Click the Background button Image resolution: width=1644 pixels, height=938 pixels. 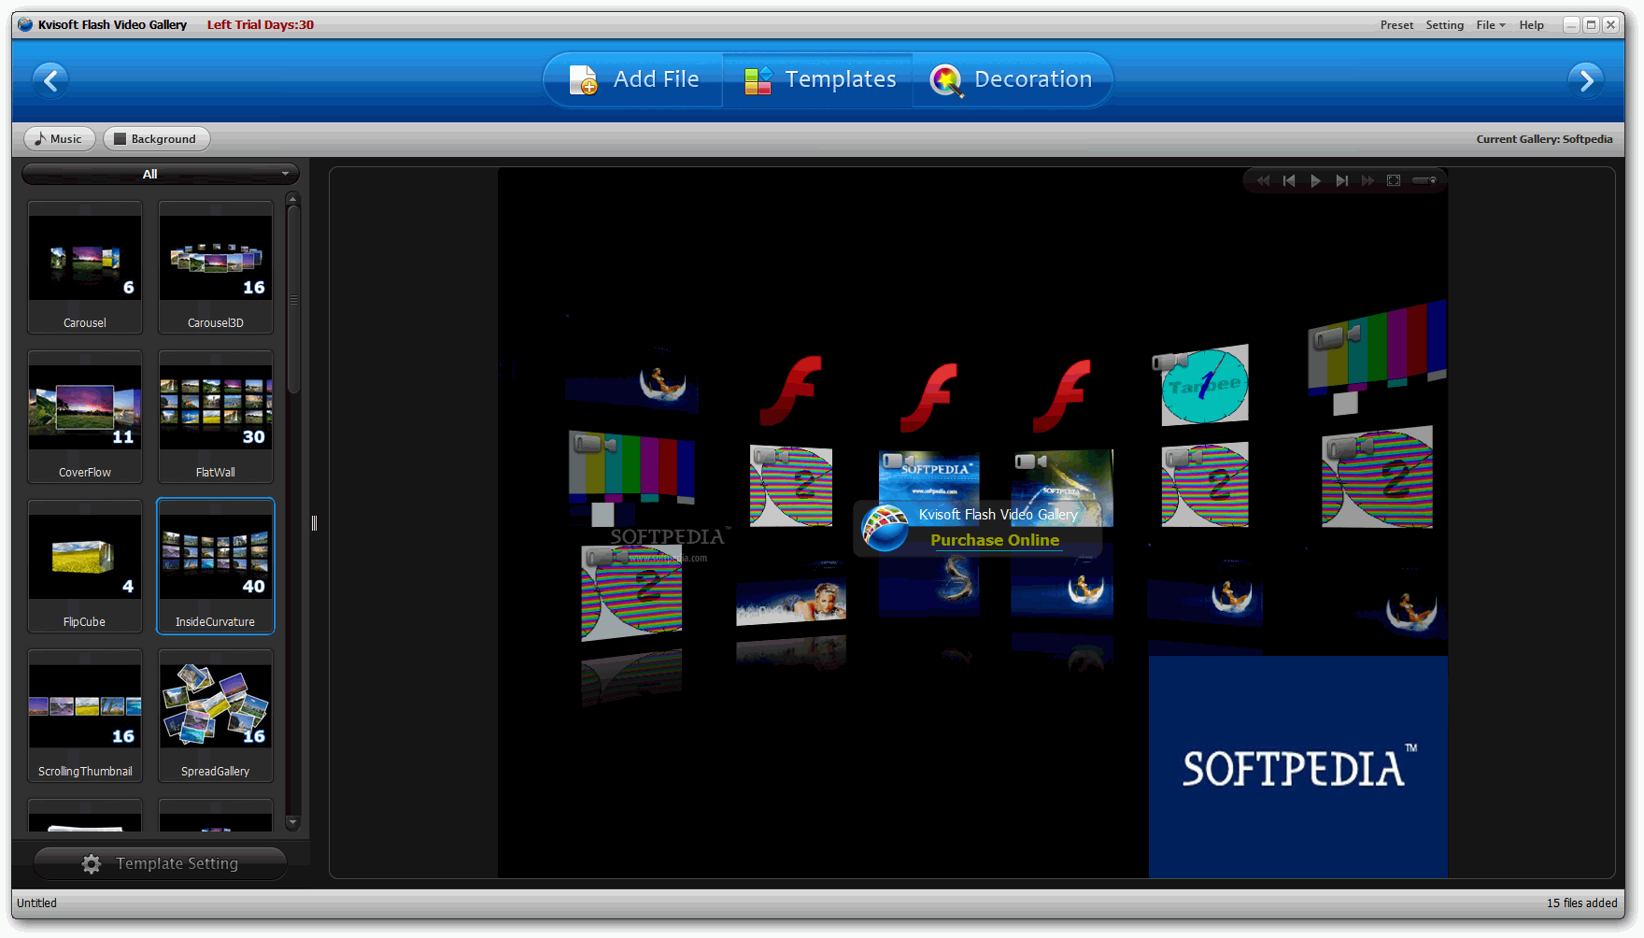pos(156,138)
